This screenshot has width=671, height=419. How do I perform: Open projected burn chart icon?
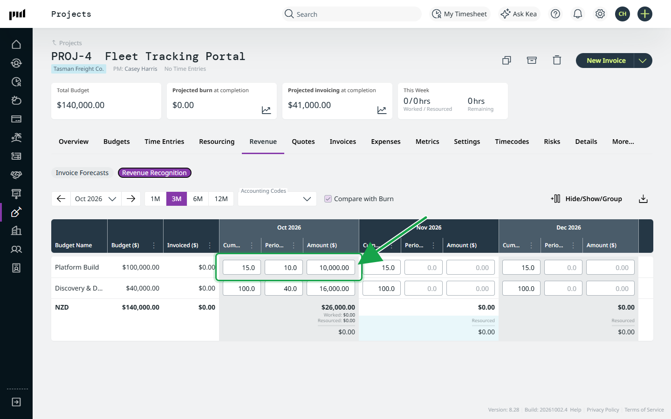pyautogui.click(x=266, y=110)
